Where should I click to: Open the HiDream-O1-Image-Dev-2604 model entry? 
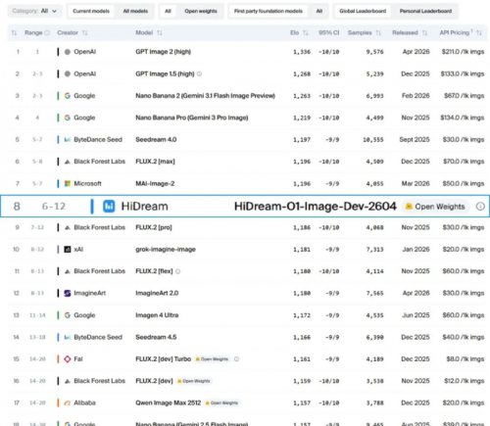pyautogui.click(x=316, y=207)
